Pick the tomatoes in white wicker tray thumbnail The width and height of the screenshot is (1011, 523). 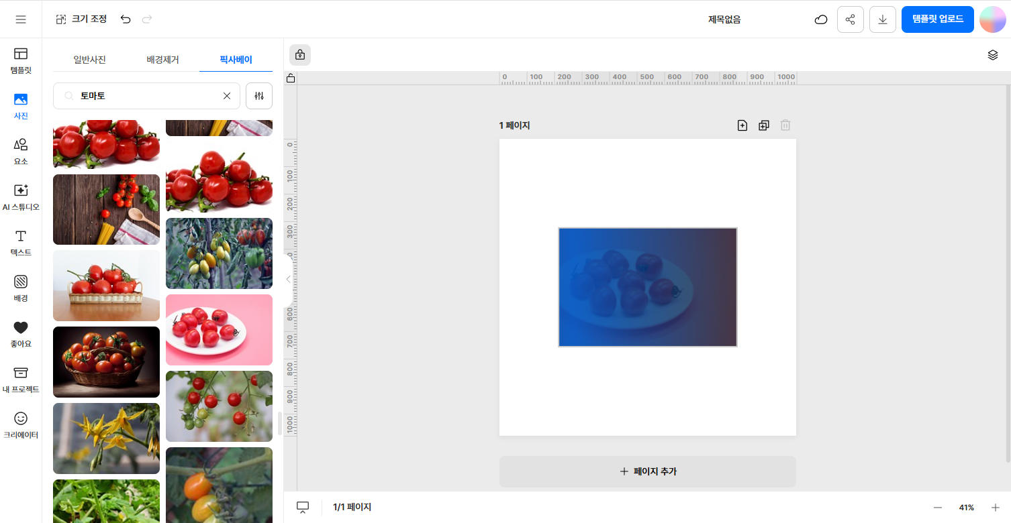coord(106,286)
